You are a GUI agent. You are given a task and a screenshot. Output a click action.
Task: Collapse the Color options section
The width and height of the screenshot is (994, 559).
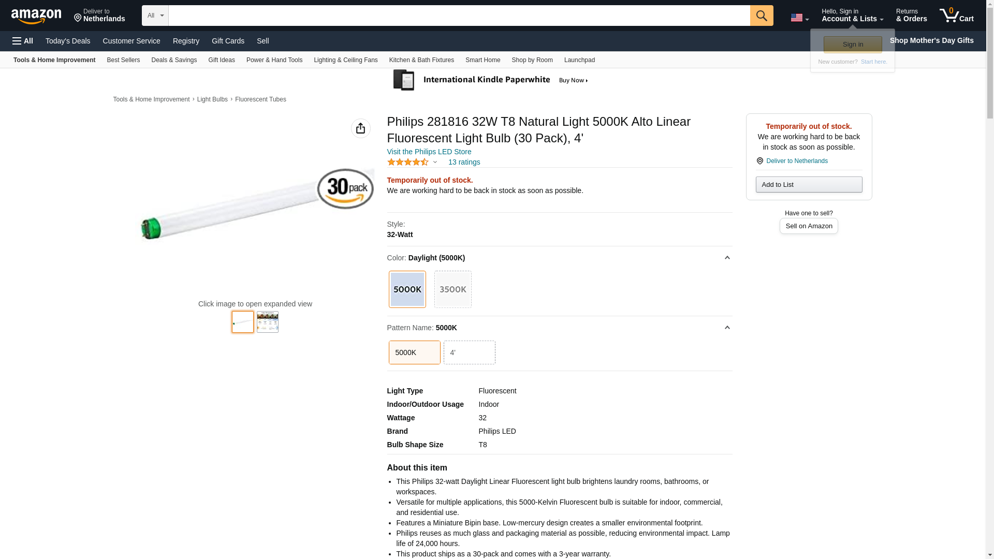click(x=727, y=258)
